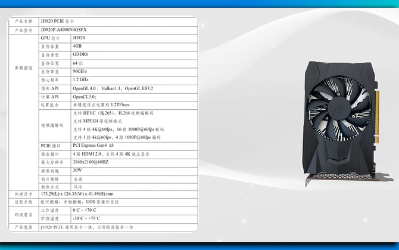
Task: Click the '0°C ~ +70°C' working temperature value
Action: pyautogui.click(x=85, y=210)
